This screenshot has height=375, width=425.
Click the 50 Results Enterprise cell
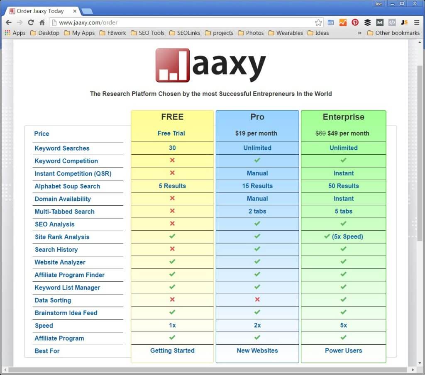[x=343, y=186]
